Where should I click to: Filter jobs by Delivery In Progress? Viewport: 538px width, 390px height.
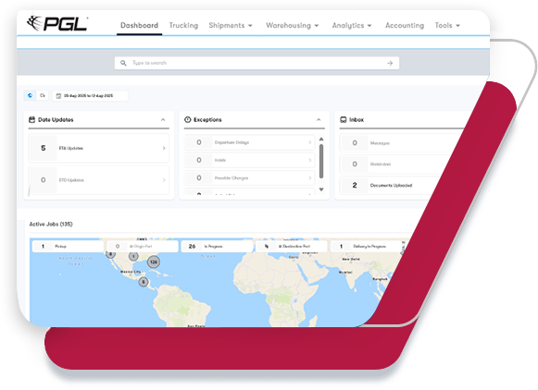click(x=366, y=246)
